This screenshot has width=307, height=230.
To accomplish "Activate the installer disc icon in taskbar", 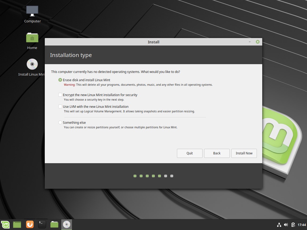I will pyautogui.click(x=66, y=224).
